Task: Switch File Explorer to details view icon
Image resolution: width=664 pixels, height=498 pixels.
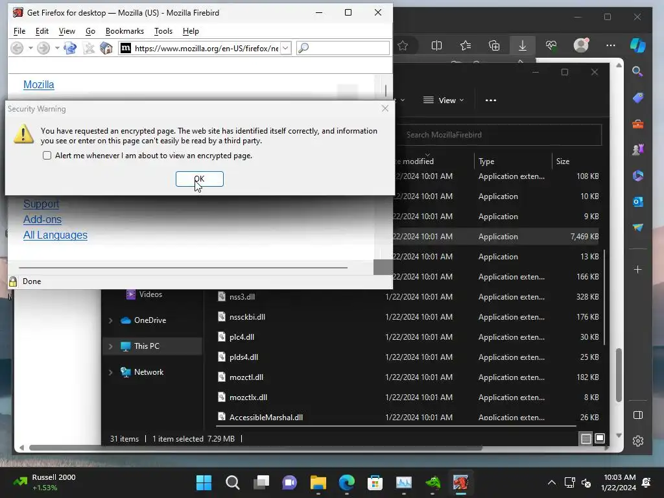Action: tap(586, 439)
